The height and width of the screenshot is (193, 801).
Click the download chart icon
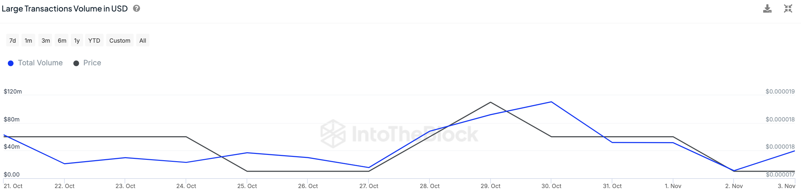[x=767, y=9]
